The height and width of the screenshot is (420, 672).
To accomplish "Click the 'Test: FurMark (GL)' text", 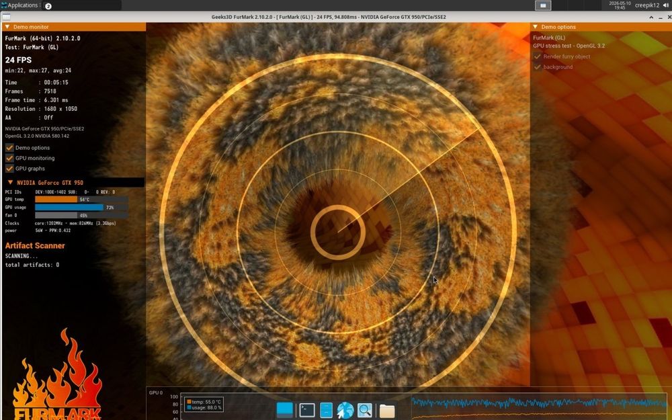I will [32, 47].
